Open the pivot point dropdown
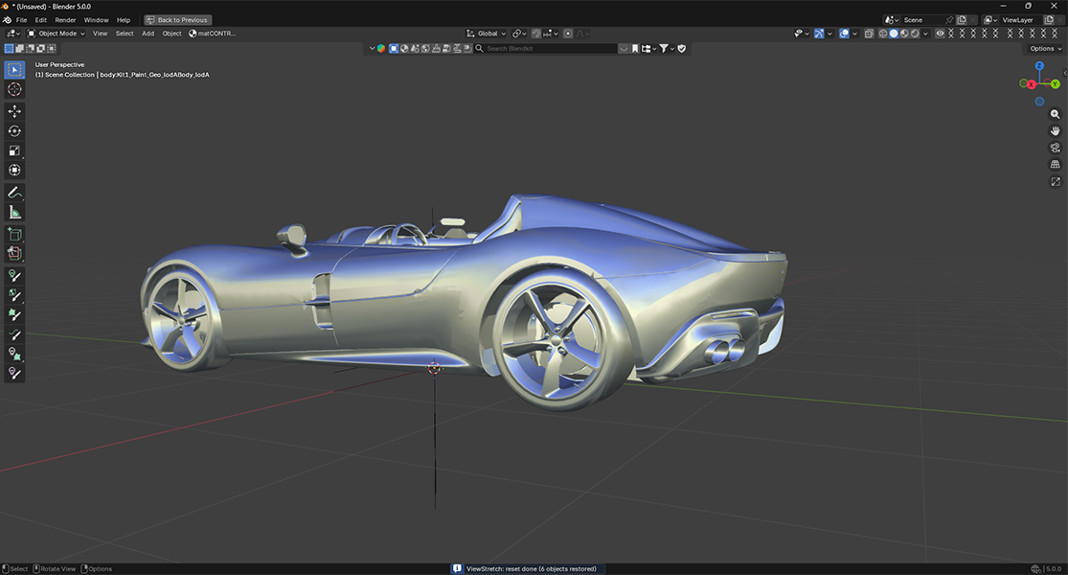This screenshot has height=575, width=1068. click(520, 34)
